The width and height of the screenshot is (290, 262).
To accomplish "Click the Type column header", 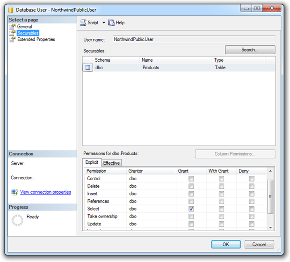I will (x=239, y=60).
